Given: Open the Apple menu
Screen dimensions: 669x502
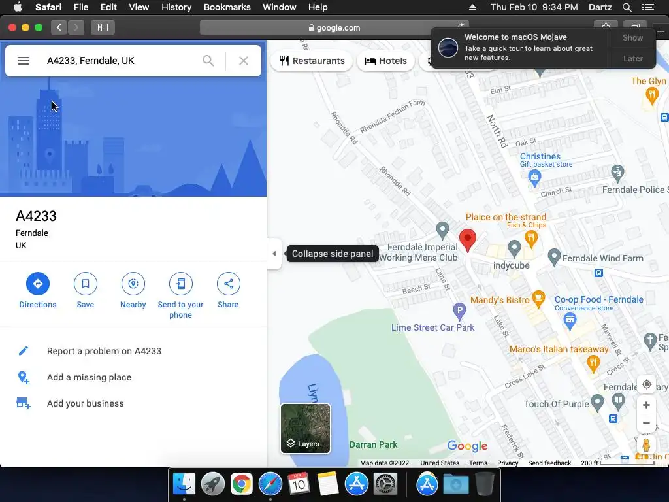Looking at the screenshot, I should pyautogui.click(x=18, y=7).
